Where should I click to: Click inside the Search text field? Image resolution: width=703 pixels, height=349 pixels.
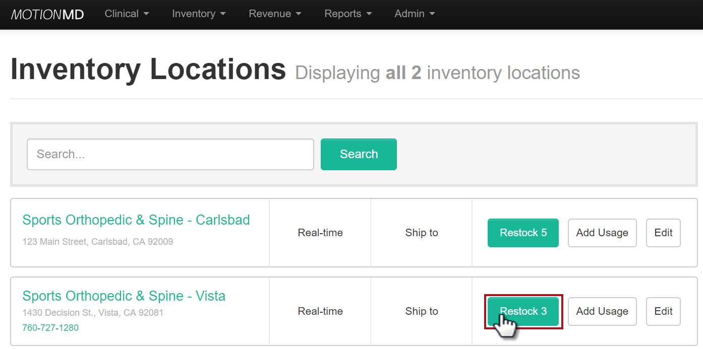coord(170,154)
